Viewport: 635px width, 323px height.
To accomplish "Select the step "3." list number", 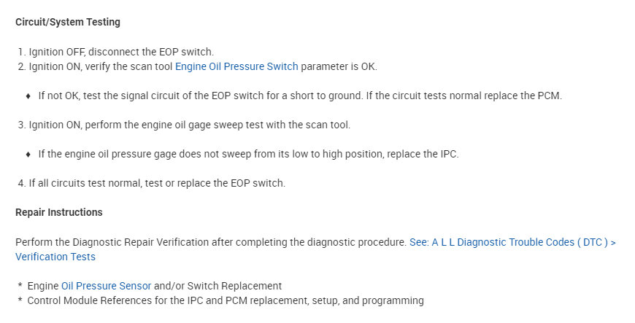I will click(22, 125).
